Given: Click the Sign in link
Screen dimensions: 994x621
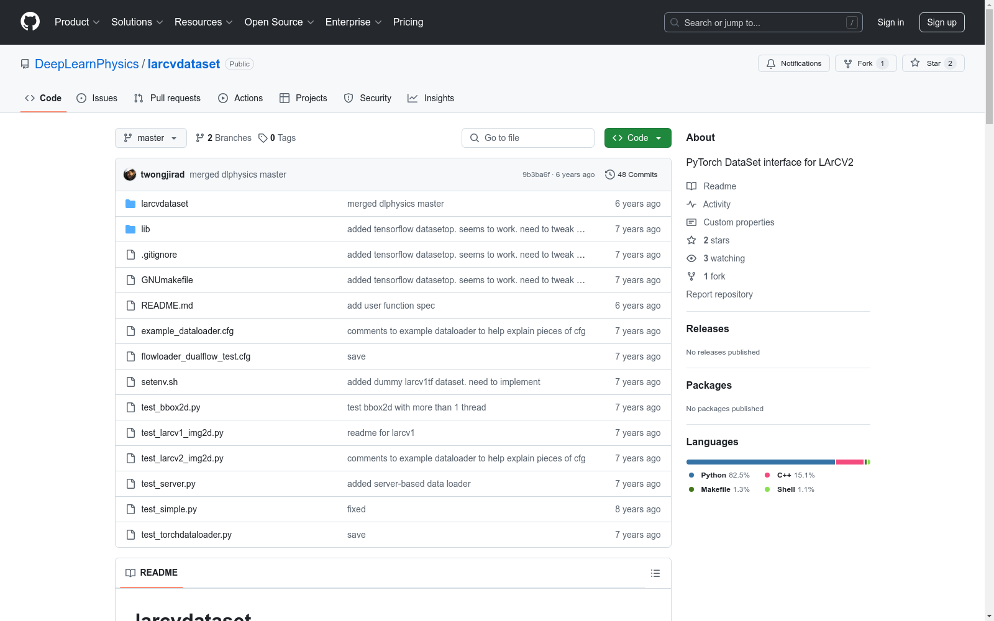Looking at the screenshot, I should coord(891,22).
